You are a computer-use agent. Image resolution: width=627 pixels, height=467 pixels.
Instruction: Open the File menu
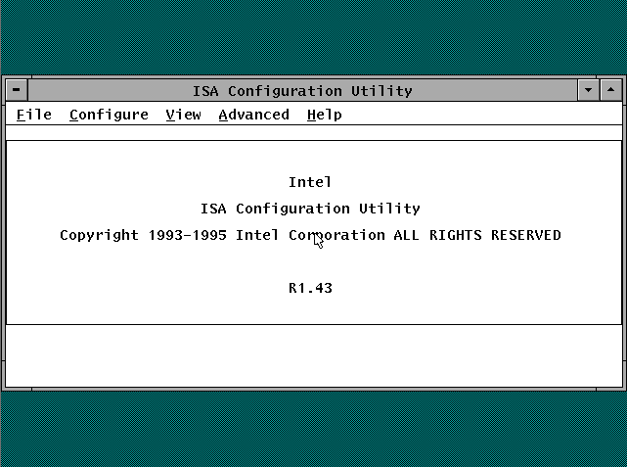pyautogui.click(x=34, y=115)
